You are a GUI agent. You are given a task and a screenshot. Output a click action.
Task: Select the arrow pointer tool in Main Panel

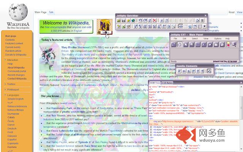186,45
